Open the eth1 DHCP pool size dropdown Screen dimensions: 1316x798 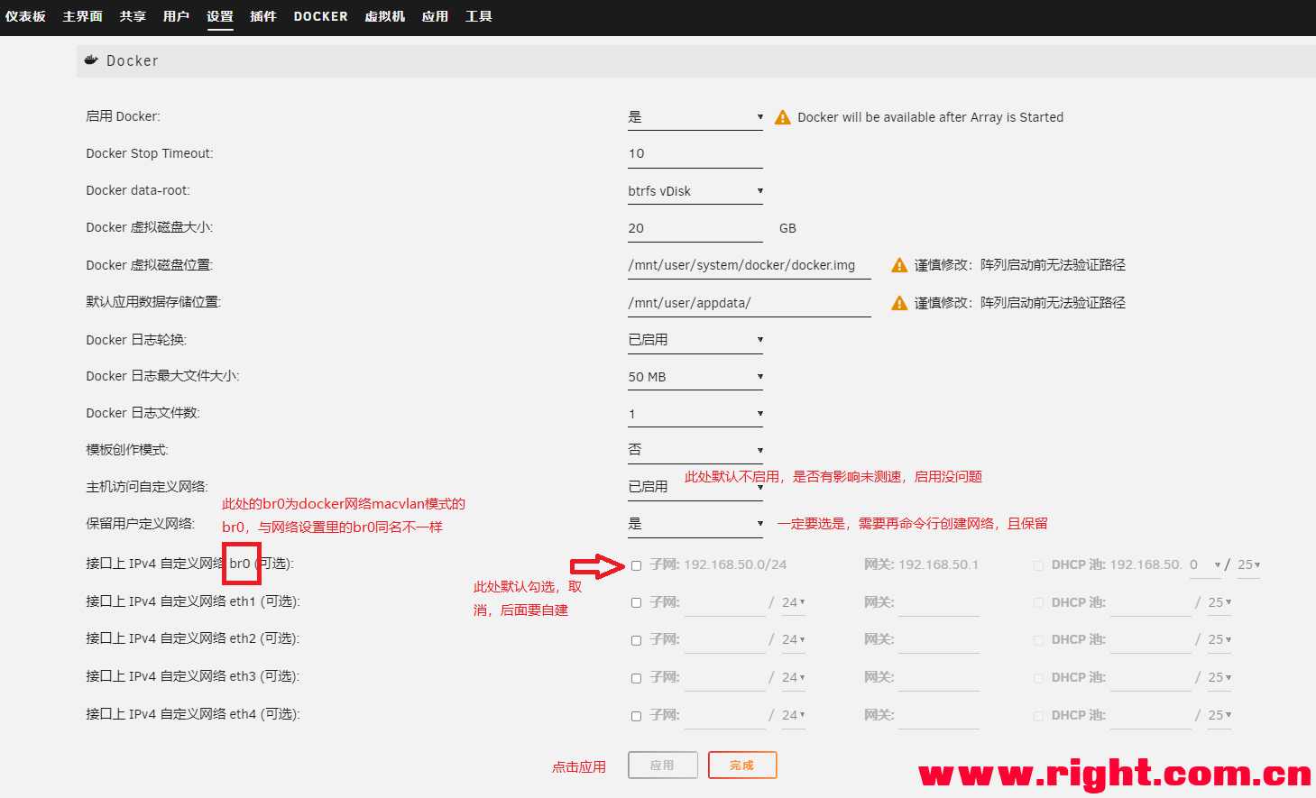[1219, 602]
